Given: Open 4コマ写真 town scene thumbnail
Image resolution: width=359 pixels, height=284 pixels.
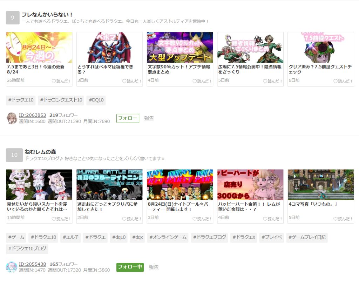Looking at the screenshot, I should click(x=321, y=185).
